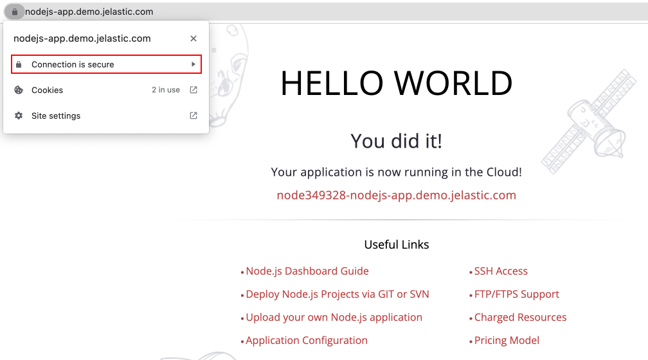Close the site information popup
Screen dimensions: 648x360
(x=194, y=39)
